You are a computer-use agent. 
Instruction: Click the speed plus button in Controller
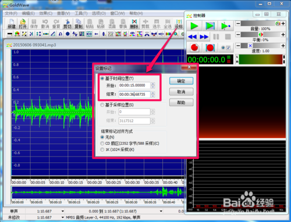tap(283, 46)
